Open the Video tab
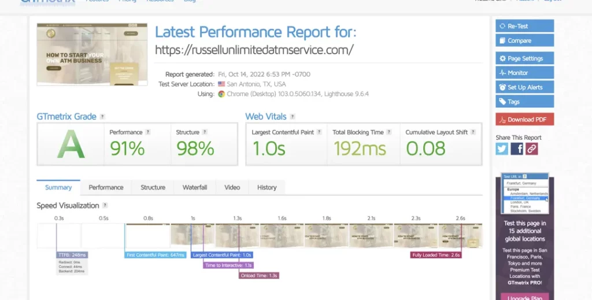Viewport: 592px width, 300px height. (232, 187)
